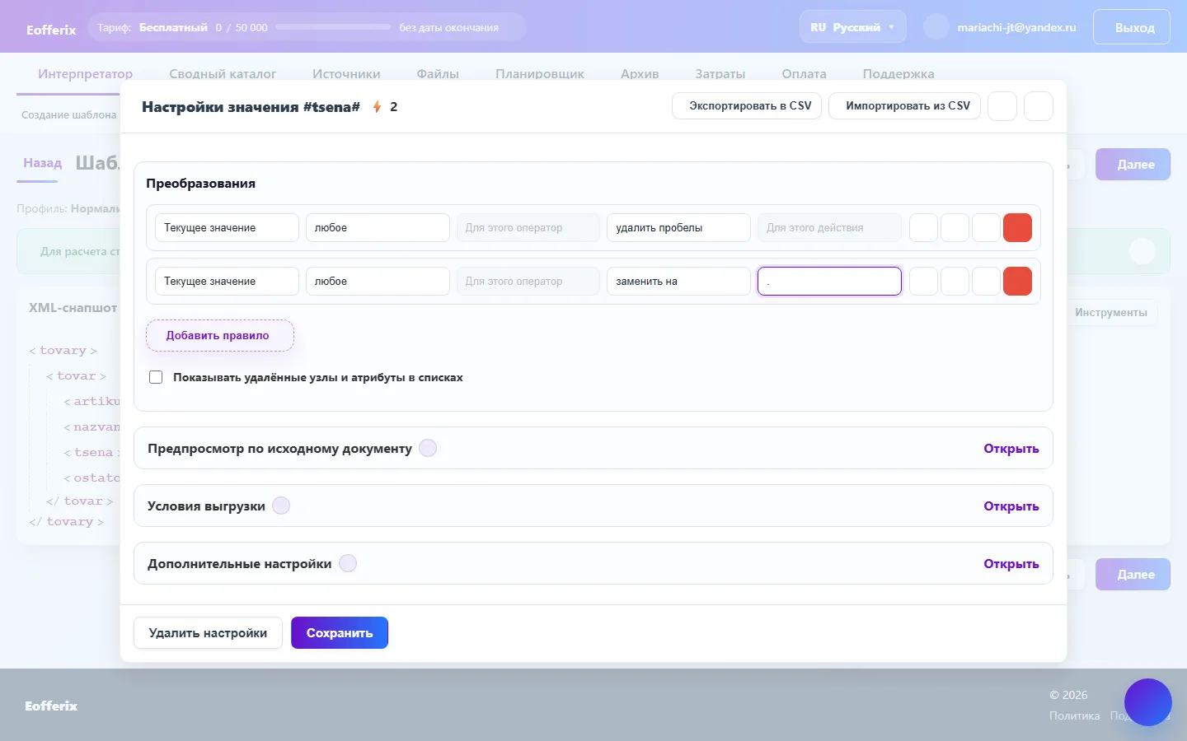
Task: Open the 'Поддержка' tab
Action: (x=898, y=74)
